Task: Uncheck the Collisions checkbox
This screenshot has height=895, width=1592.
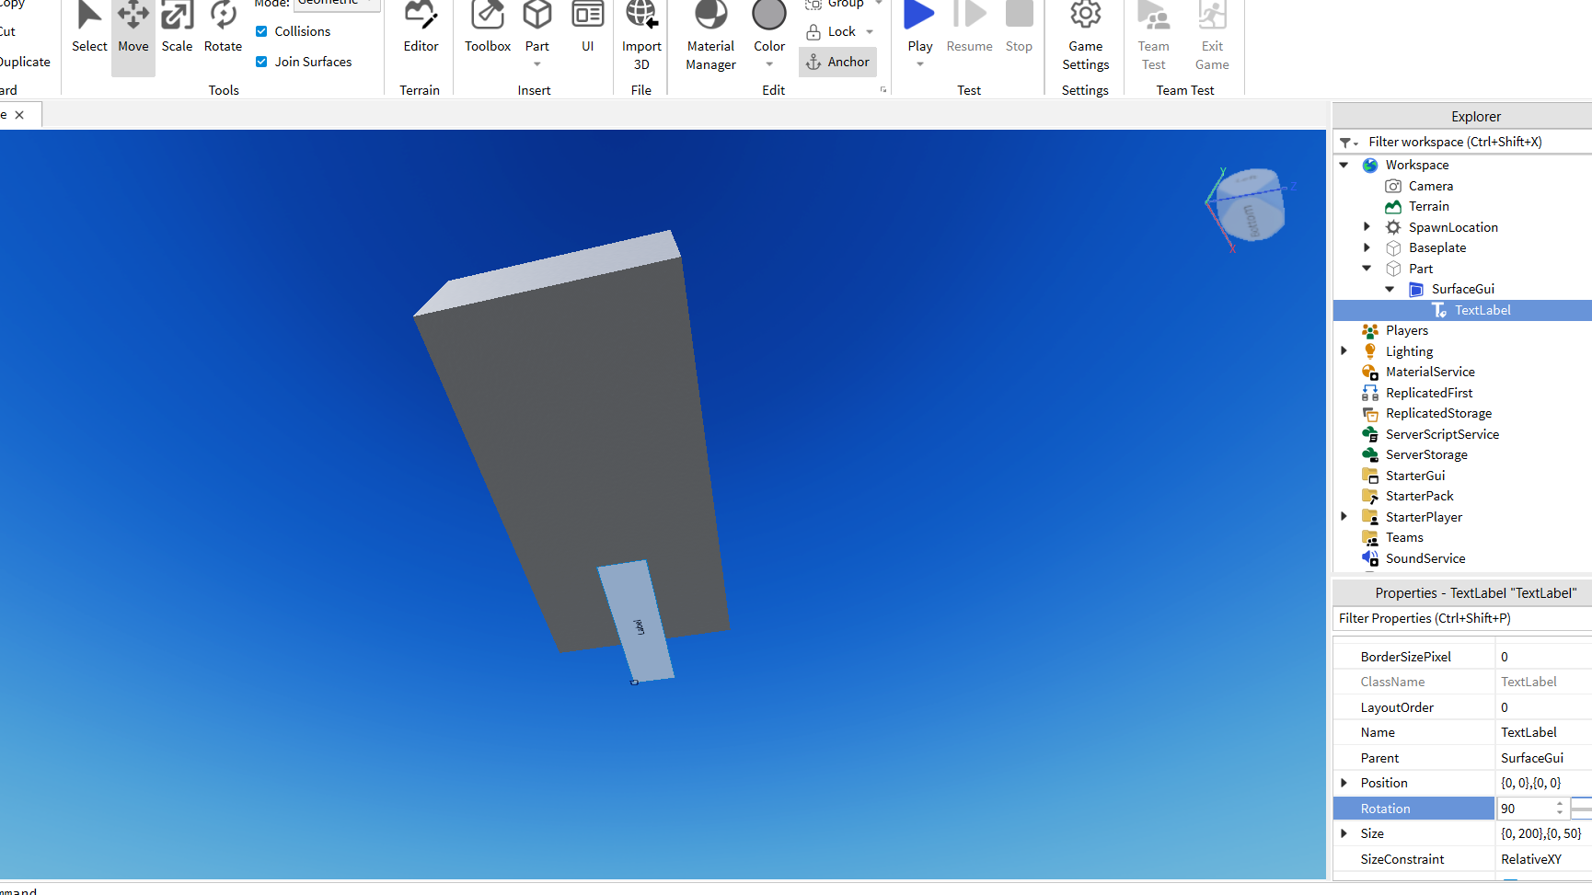Action: [x=261, y=31]
